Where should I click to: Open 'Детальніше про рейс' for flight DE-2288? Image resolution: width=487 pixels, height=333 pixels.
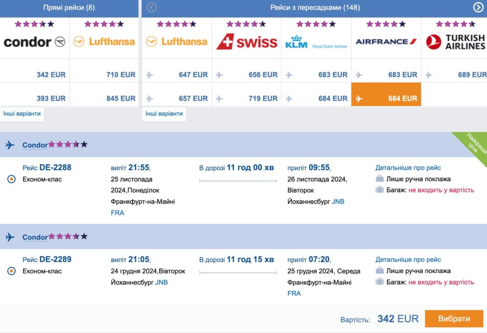pos(408,168)
